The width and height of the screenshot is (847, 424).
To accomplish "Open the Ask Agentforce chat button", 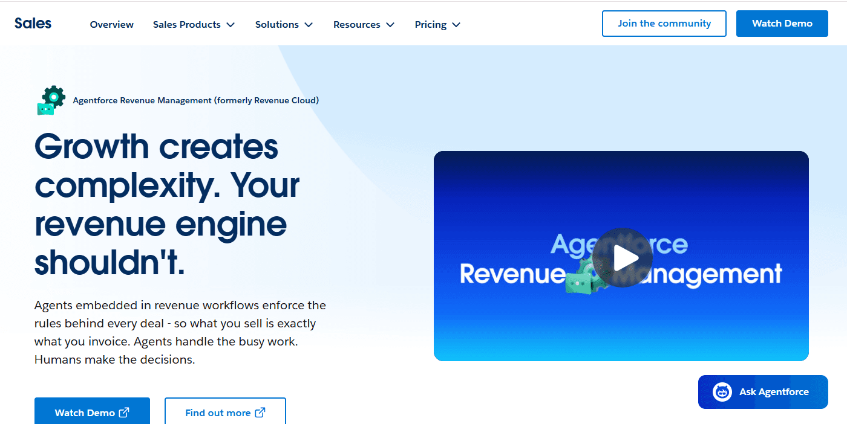I will 763,392.
